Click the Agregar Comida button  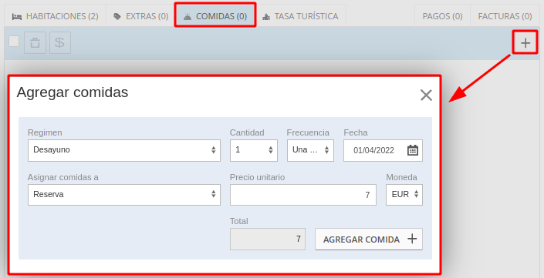point(369,239)
